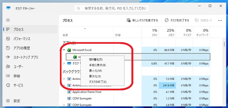The width and height of the screenshot is (228, 108).
Task: Sort by the 状態 column header
Action: [127, 32]
